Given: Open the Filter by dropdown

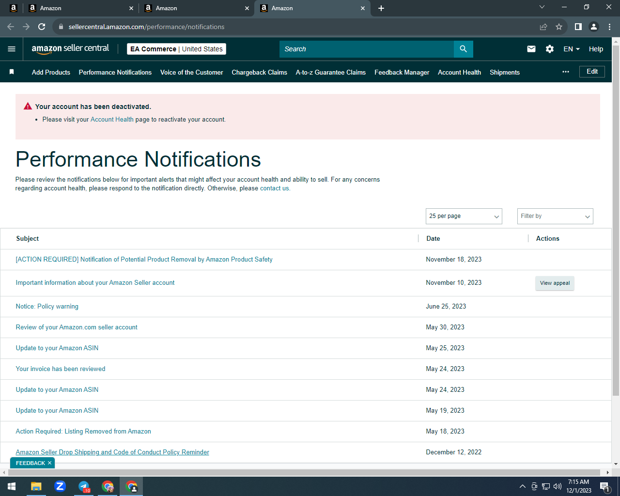Looking at the screenshot, I should pos(555,216).
